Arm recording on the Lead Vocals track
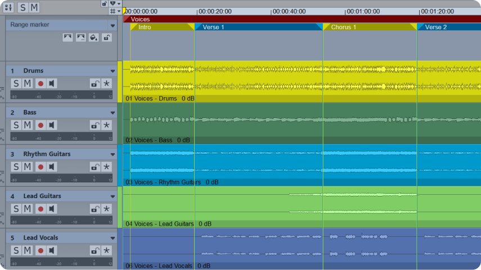Screen dimensions: 481x270 click(x=41, y=250)
